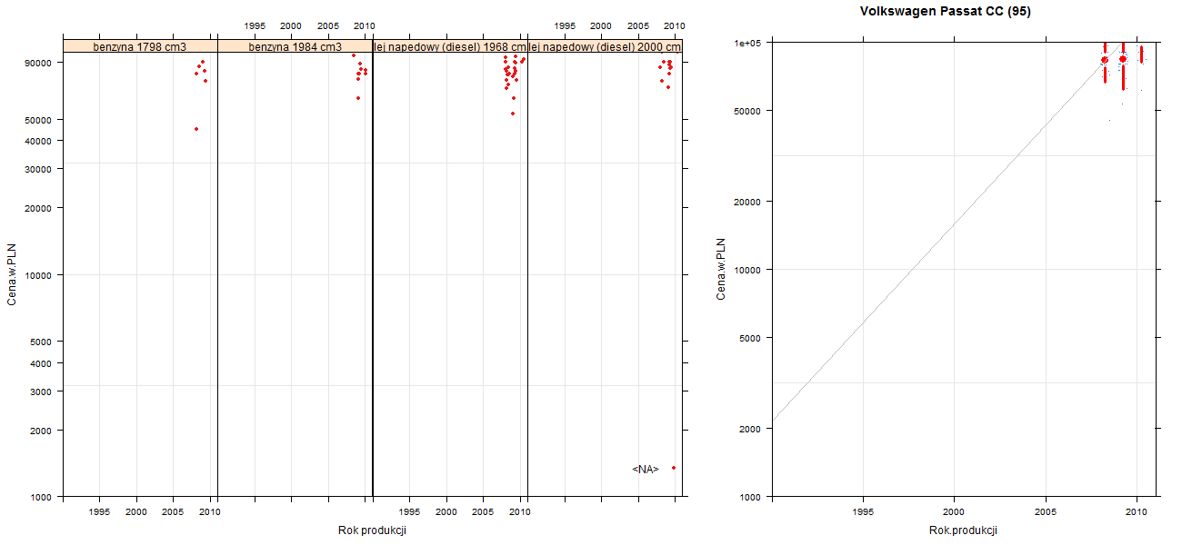Click '1995' below the benzyna 1798 panel
The image size is (1182, 545).
point(100,512)
